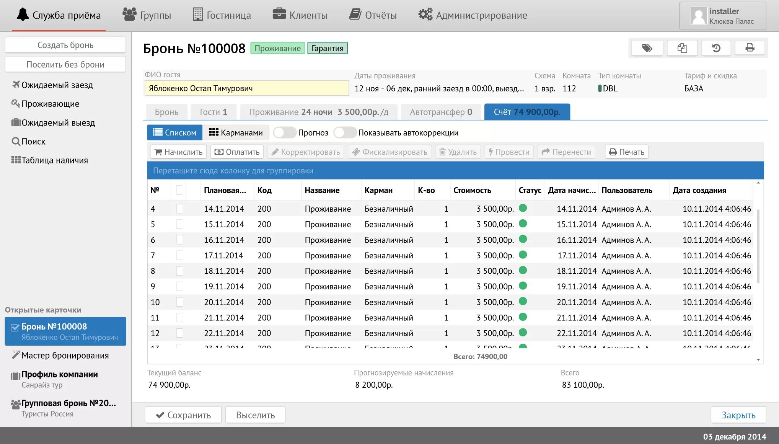The image size is (779, 444).
Task: Open Мастер бронирования wizard
Action: click(x=65, y=356)
